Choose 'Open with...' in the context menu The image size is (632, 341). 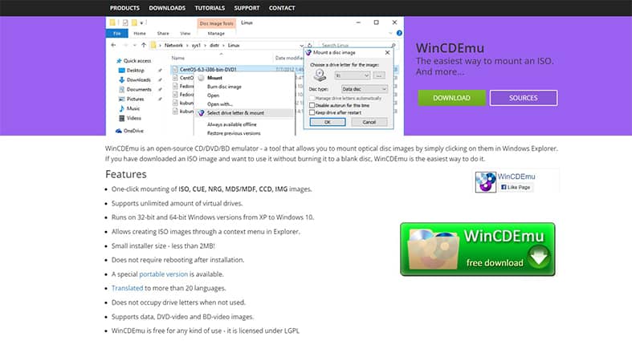(x=220, y=104)
